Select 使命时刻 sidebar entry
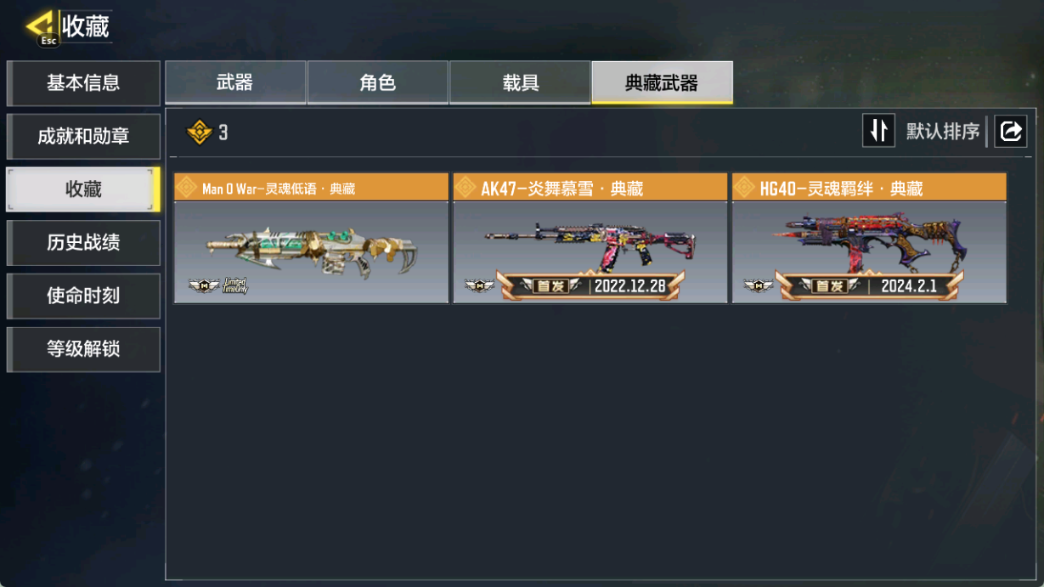 pyautogui.click(x=83, y=296)
